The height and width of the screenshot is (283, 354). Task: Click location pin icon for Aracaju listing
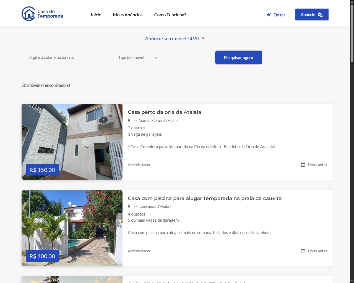(129, 120)
